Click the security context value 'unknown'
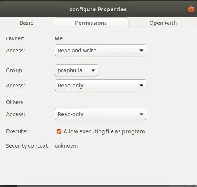The width and height of the screenshot is (197, 187). pos(66,146)
